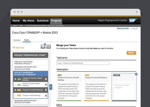The image size is (150, 107).
Task: Open the Solutions menu
Action: [43, 21]
